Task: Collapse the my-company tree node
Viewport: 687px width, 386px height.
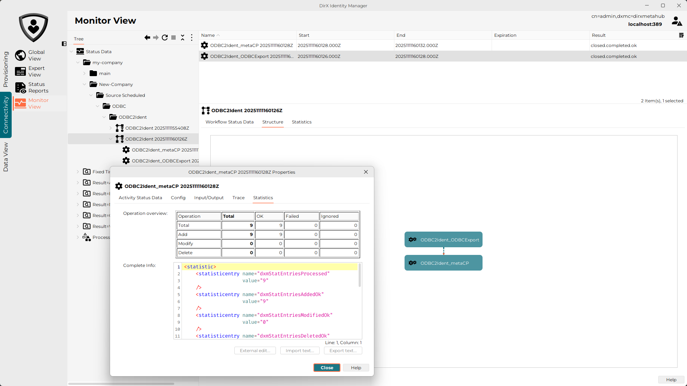Action: coord(78,62)
